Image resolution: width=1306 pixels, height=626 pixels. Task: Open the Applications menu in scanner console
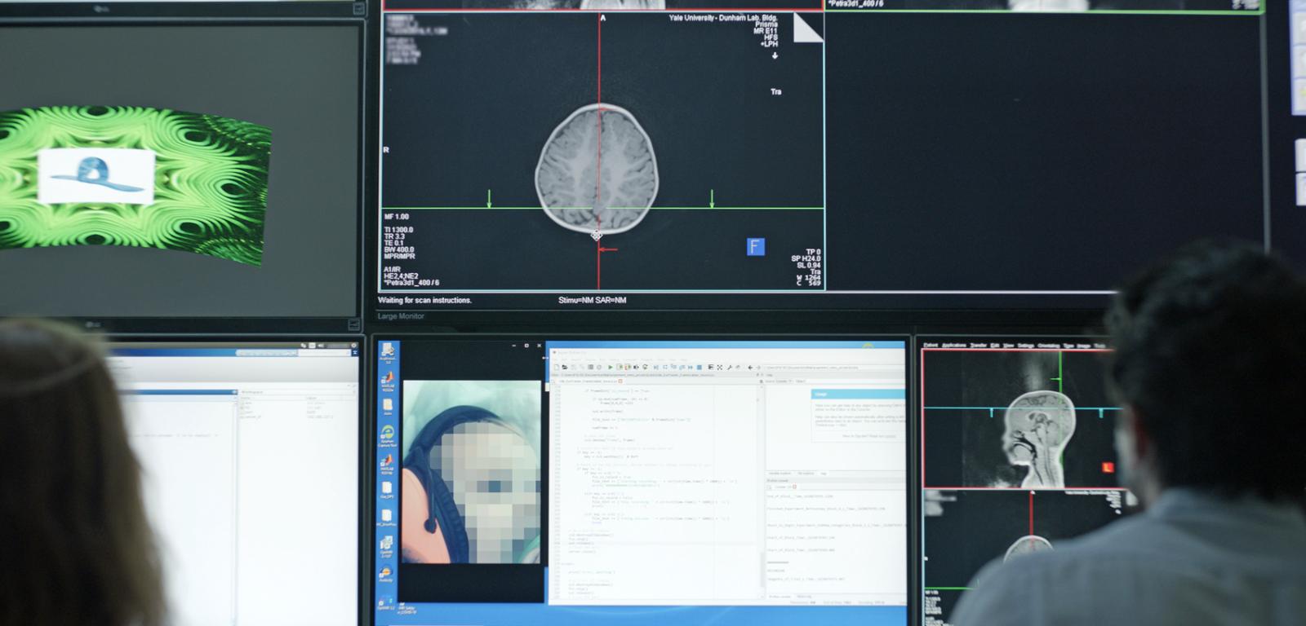coord(953,346)
